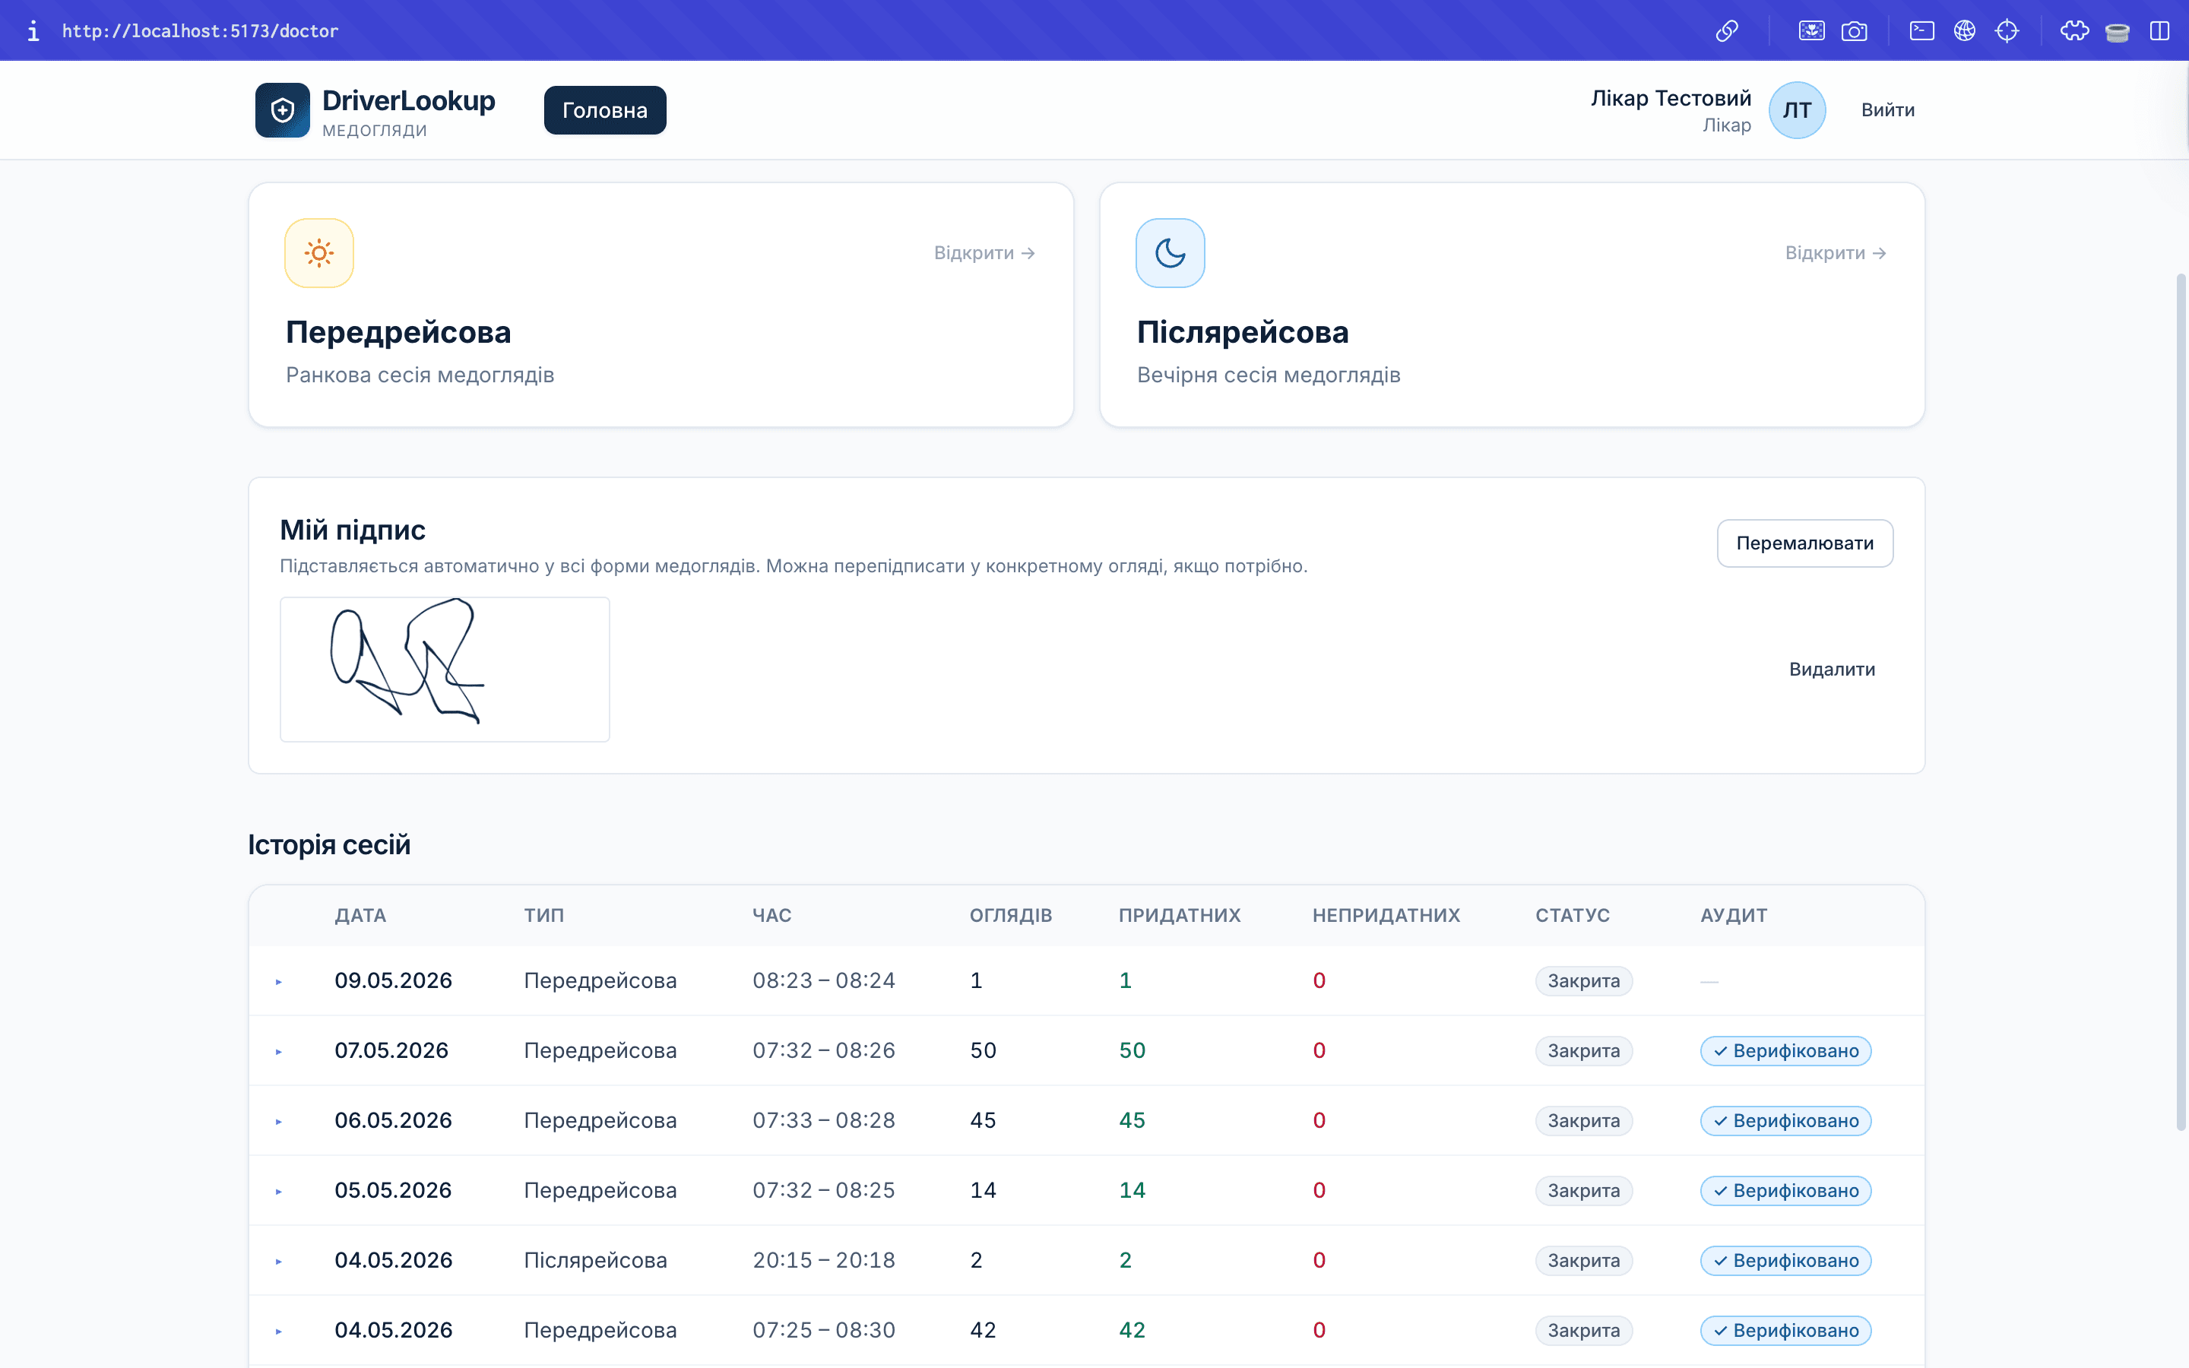This screenshot has width=2189, height=1368.
Task: Click the ЧАС column header
Action: click(x=771, y=916)
